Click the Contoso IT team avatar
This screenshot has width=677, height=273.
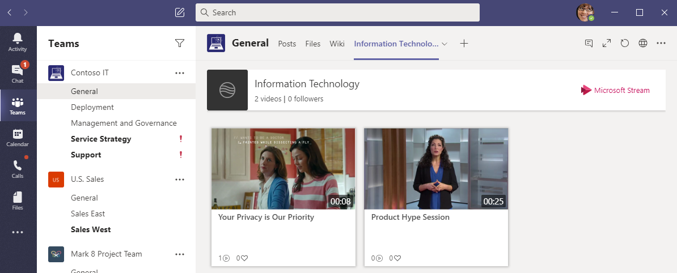pos(56,73)
